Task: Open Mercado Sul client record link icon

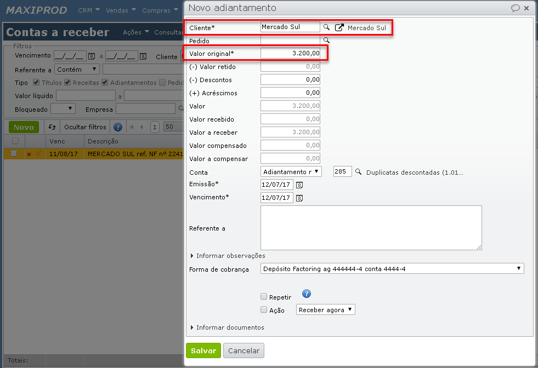Action: click(339, 27)
